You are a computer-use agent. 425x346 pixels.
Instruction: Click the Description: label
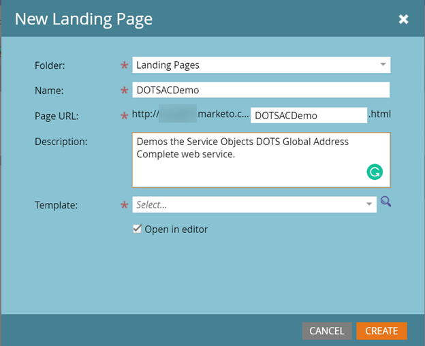click(61, 142)
